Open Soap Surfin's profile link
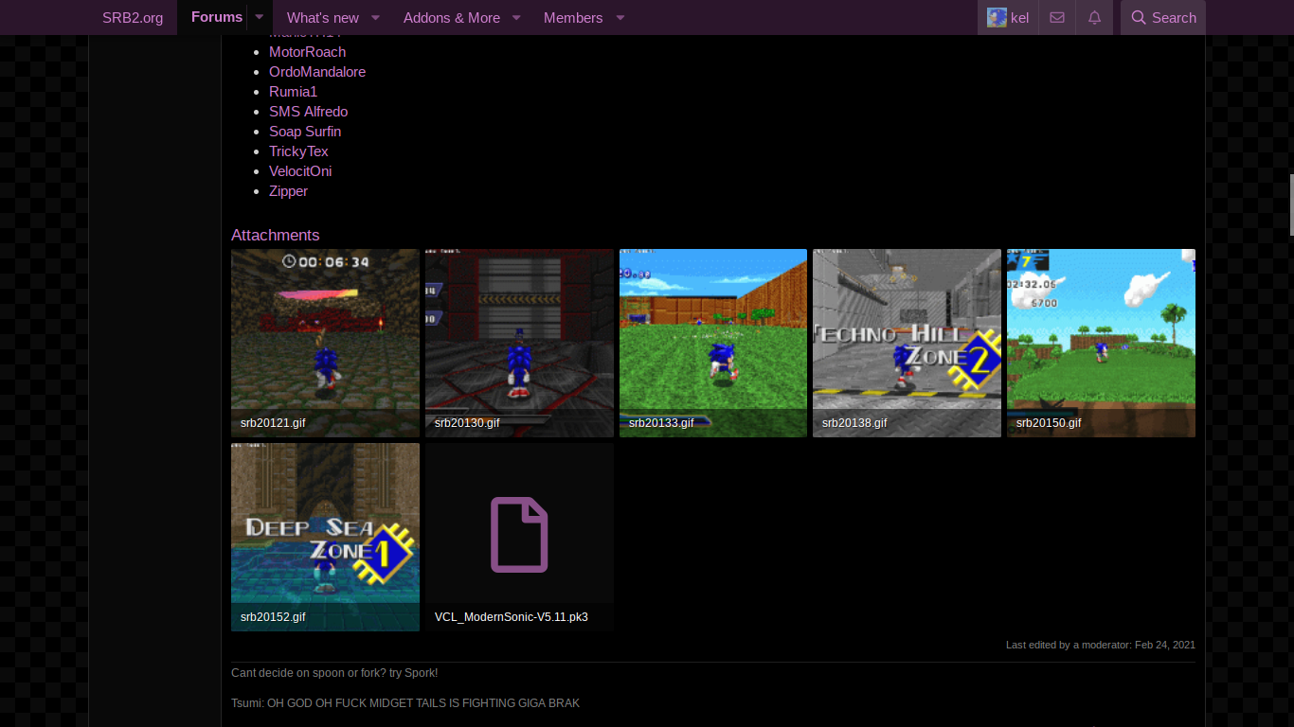Viewport: 1294px width, 727px height. click(x=305, y=132)
